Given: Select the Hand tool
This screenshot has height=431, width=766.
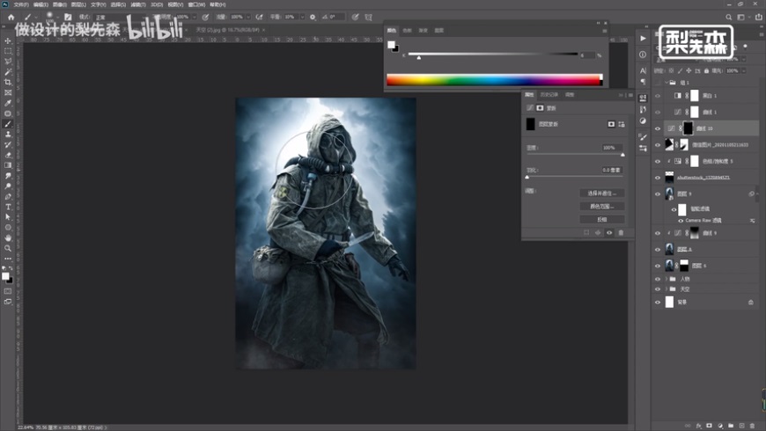Looking at the screenshot, I should point(8,237).
